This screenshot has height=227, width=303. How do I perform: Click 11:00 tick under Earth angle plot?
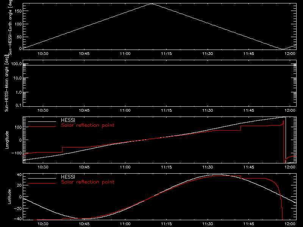point(125,54)
